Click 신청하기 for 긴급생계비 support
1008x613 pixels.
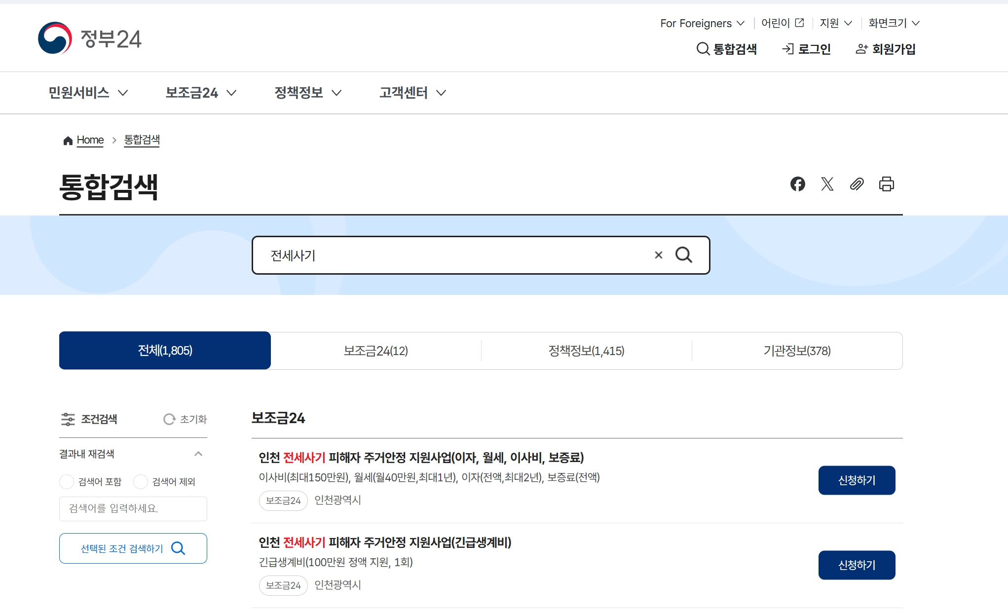(857, 565)
